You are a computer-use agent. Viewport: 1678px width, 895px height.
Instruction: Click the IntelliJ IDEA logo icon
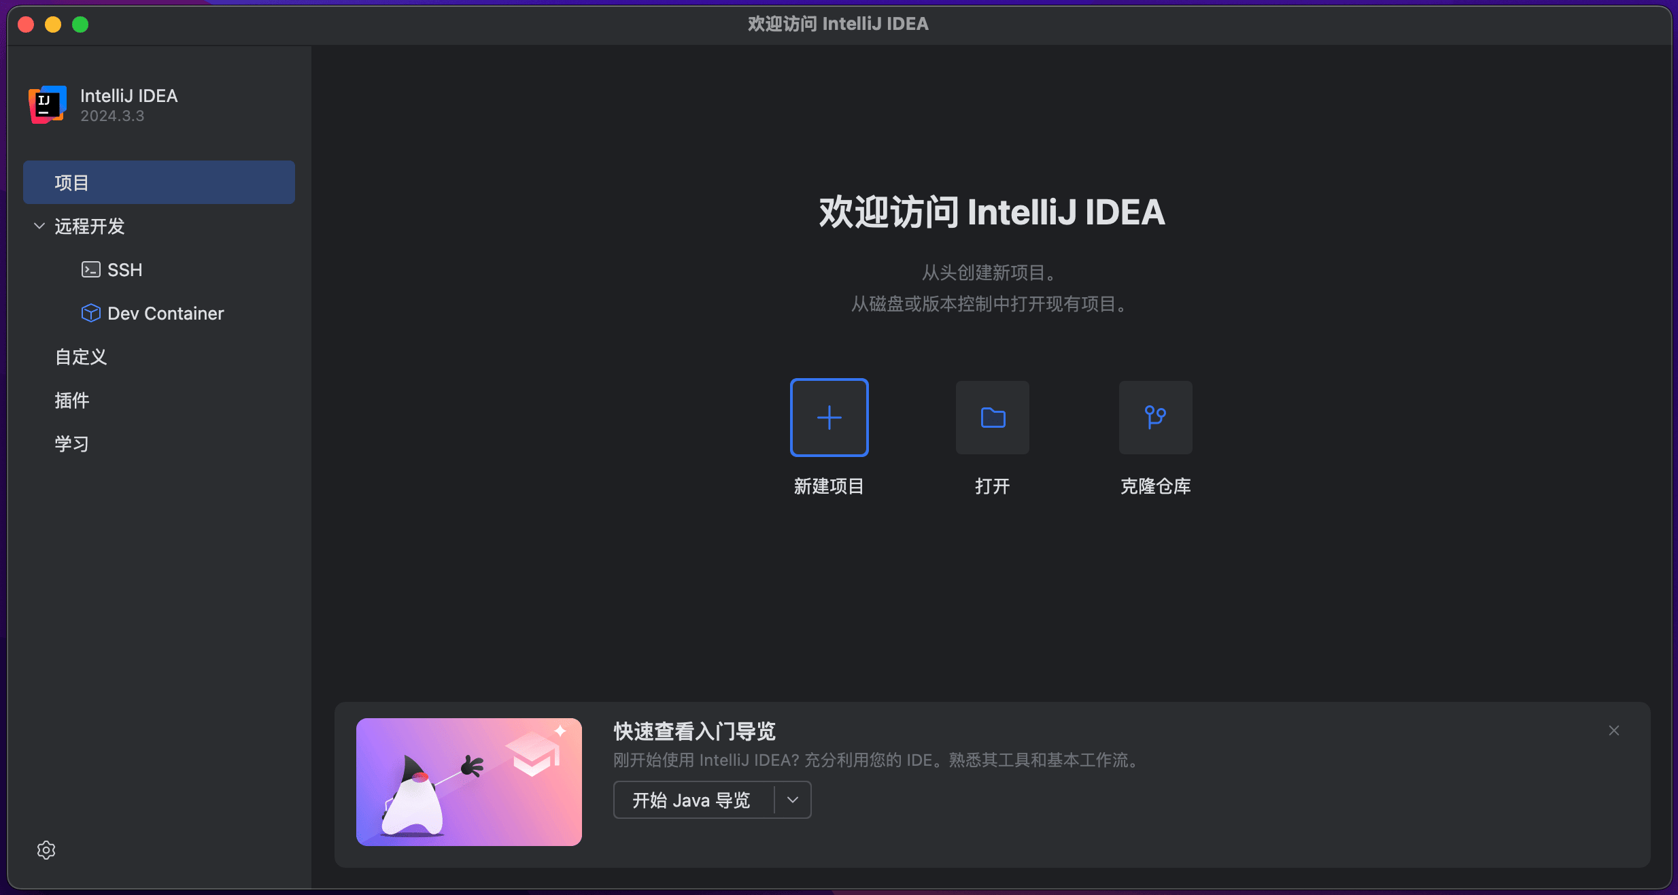click(x=48, y=105)
